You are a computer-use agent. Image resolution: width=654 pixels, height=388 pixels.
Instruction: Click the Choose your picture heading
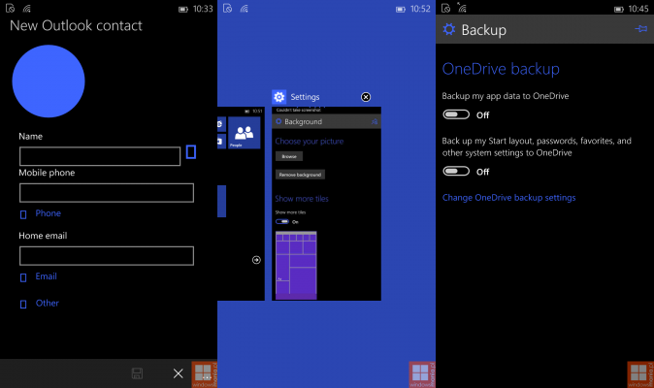[x=310, y=142]
